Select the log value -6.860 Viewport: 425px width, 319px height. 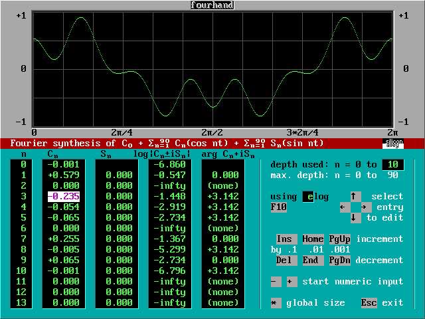[x=170, y=165]
